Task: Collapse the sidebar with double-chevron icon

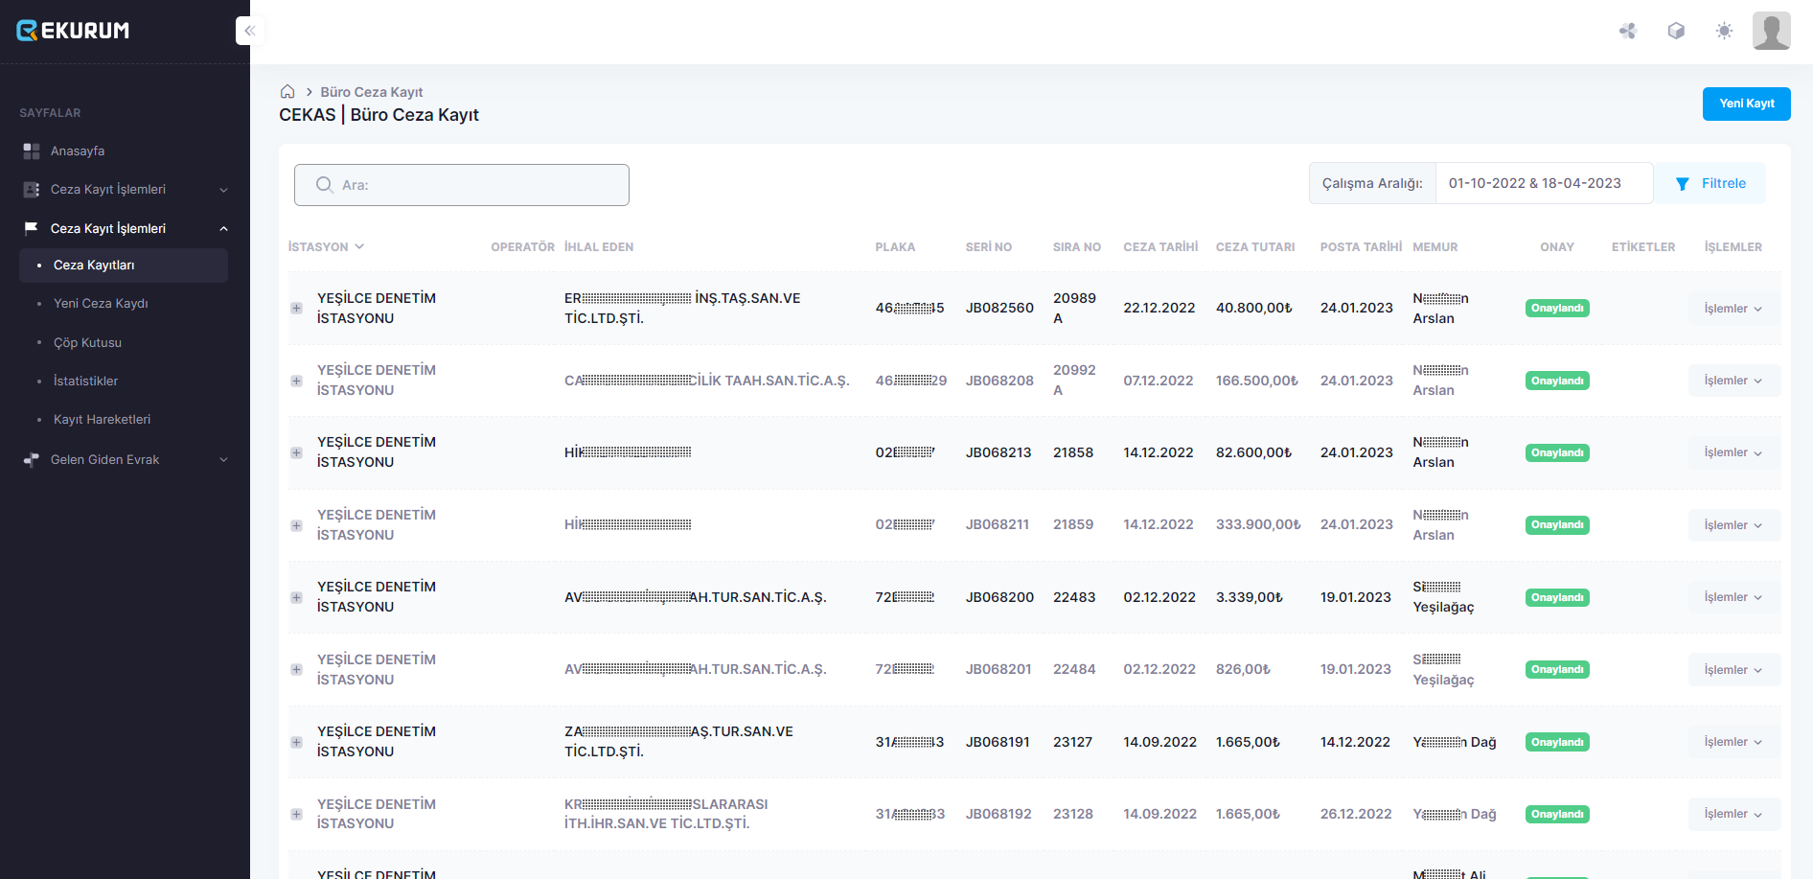Action: pyautogui.click(x=249, y=31)
